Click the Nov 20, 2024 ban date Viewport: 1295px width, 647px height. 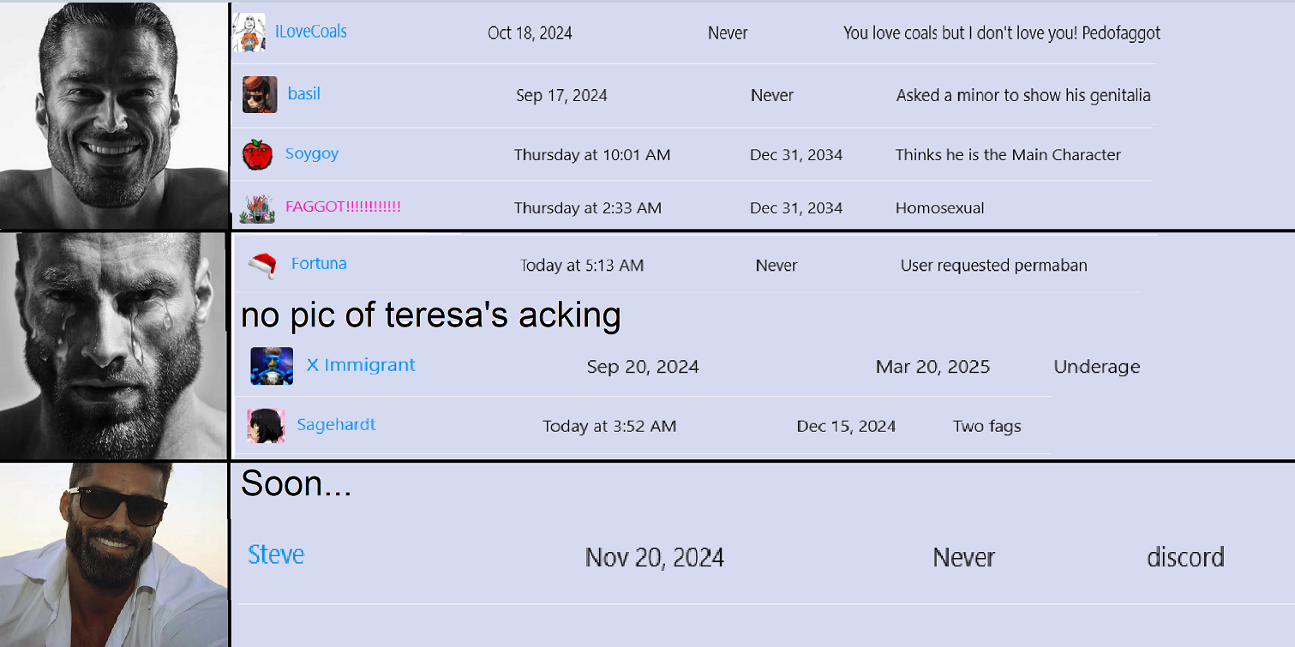655,558
